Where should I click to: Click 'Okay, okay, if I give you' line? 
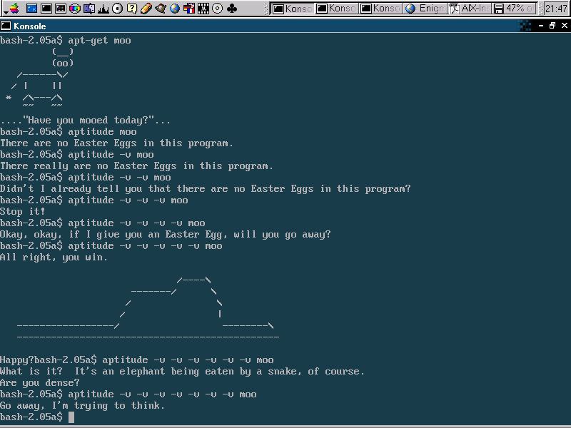(x=166, y=235)
